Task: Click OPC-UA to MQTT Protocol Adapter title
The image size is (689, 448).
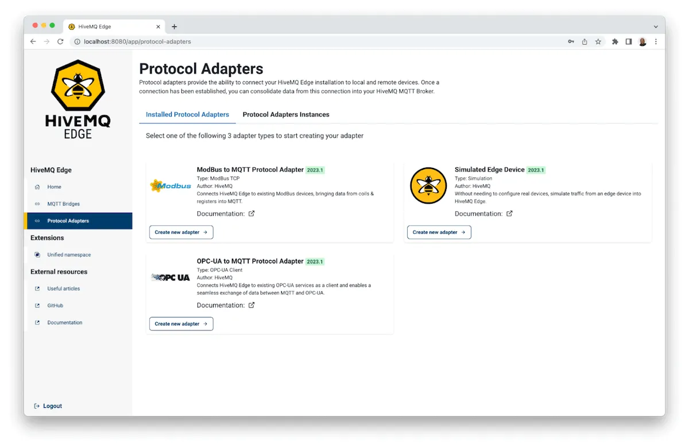Action: 250,261
